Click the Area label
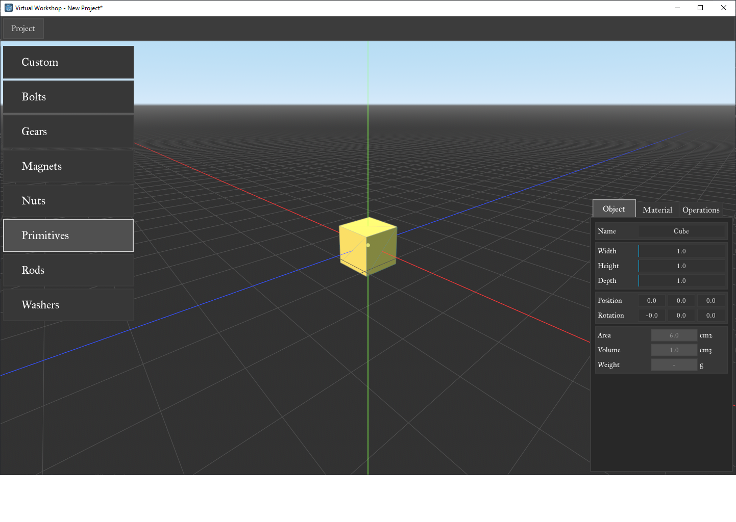 [604, 335]
